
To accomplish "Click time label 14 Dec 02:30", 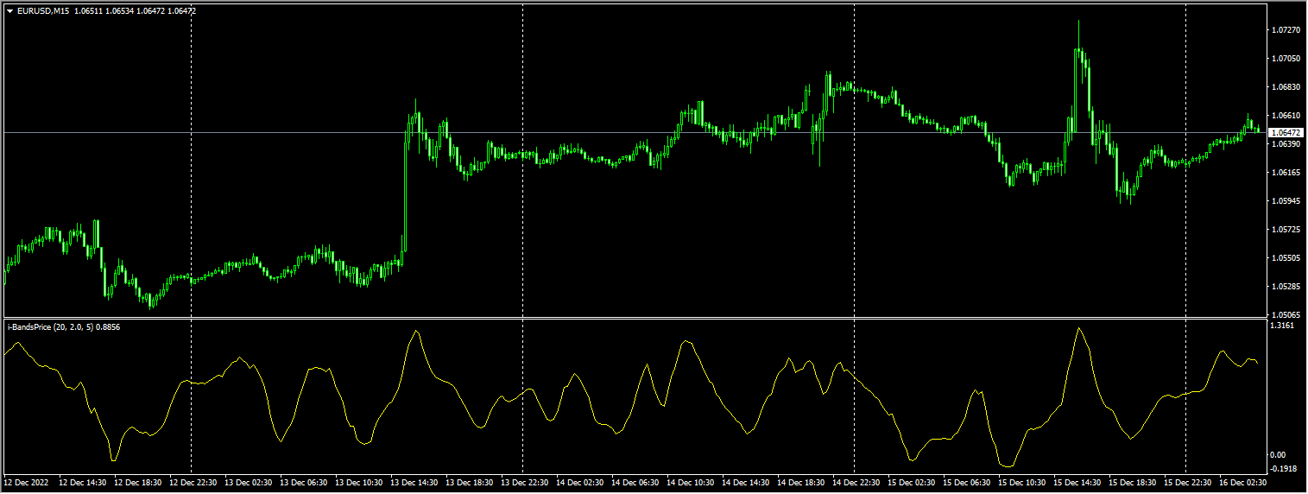I will tap(578, 482).
